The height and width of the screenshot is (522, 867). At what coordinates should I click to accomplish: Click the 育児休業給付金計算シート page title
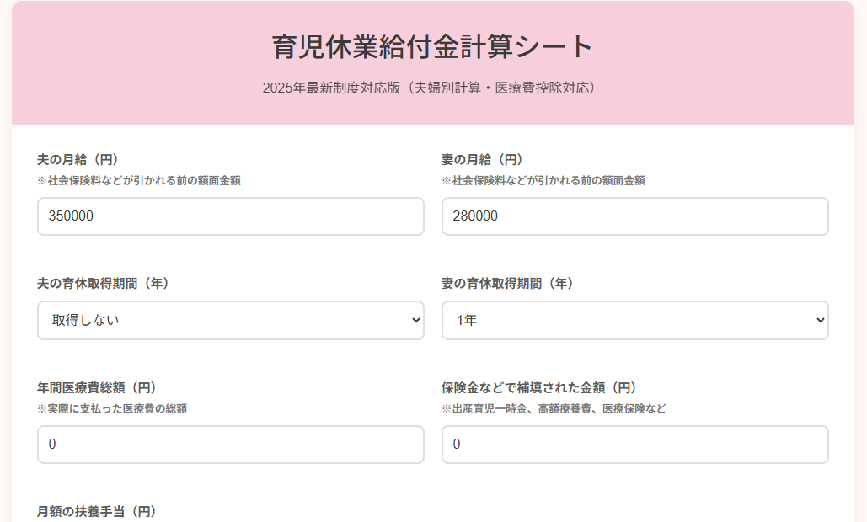pyautogui.click(x=433, y=46)
